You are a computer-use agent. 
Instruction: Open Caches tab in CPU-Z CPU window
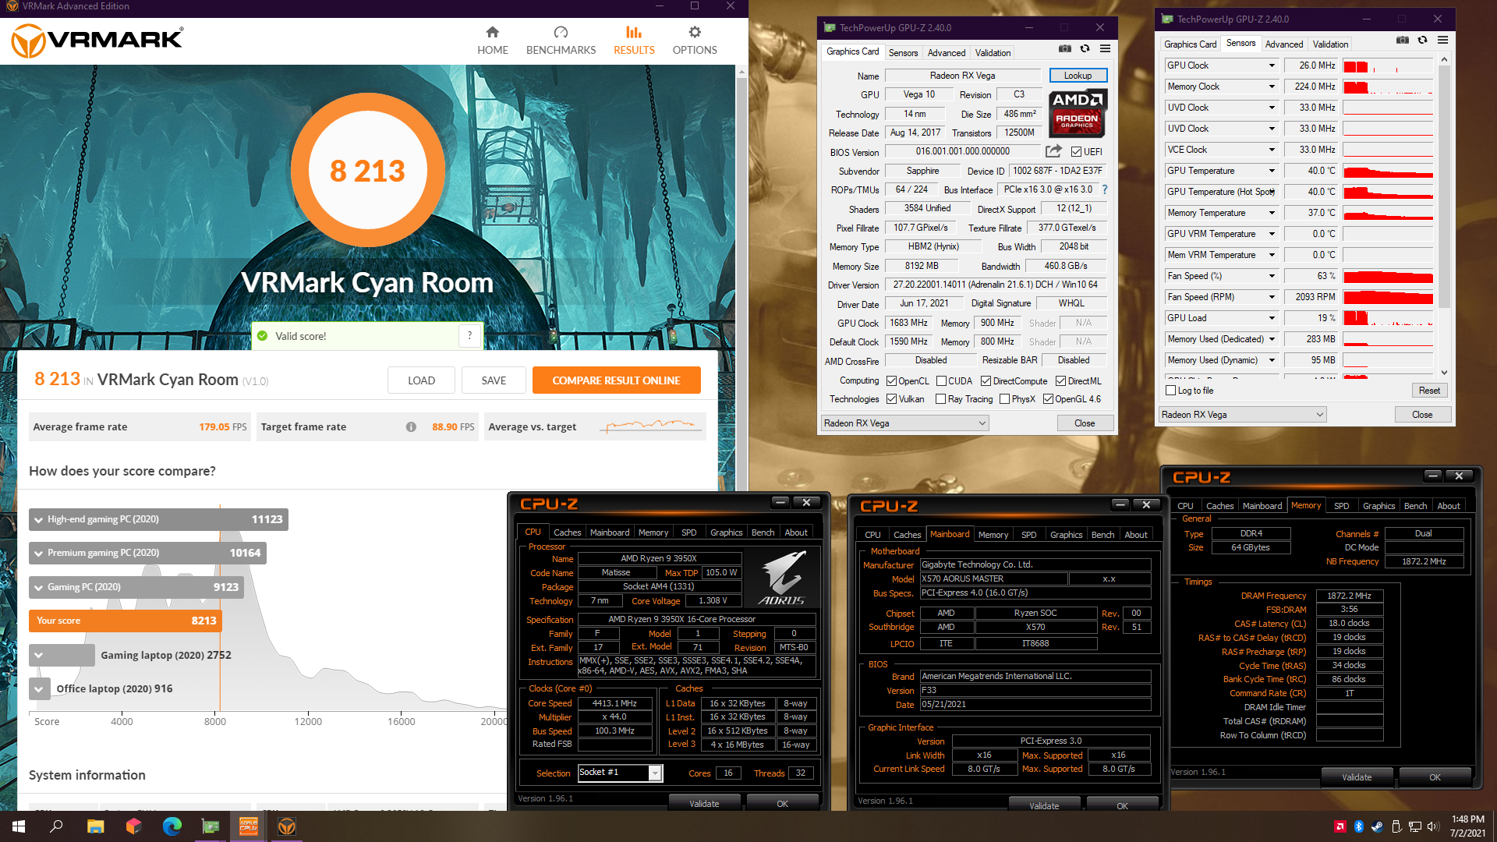coord(568,532)
